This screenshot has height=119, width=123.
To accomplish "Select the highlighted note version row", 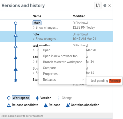I will point(56,37).
